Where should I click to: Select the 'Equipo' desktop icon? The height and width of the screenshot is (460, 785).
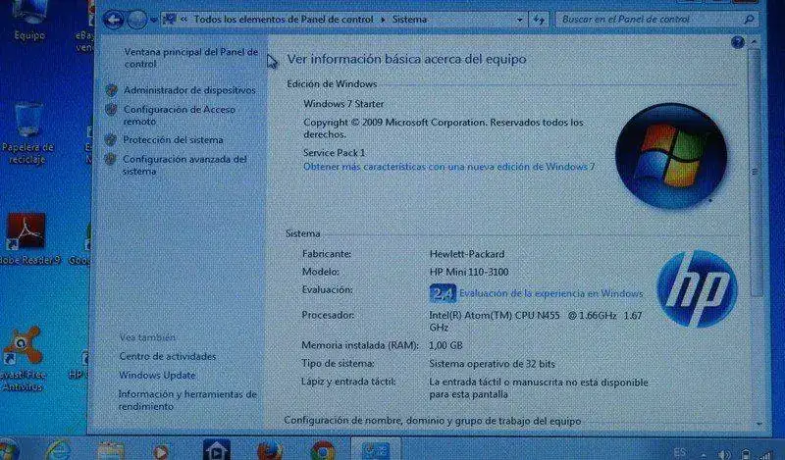29,21
